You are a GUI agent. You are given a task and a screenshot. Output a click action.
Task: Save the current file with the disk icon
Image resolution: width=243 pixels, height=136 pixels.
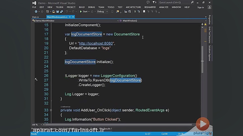click(57, 12)
